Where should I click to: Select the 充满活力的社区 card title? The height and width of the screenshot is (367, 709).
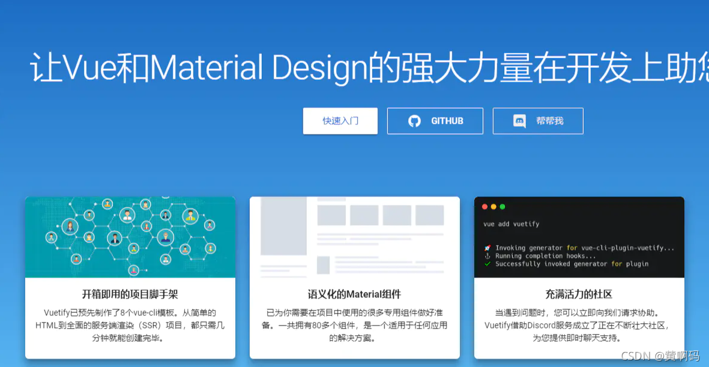[579, 294]
